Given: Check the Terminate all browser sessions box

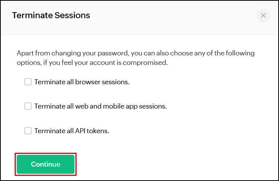Looking at the screenshot, I should click(28, 82).
